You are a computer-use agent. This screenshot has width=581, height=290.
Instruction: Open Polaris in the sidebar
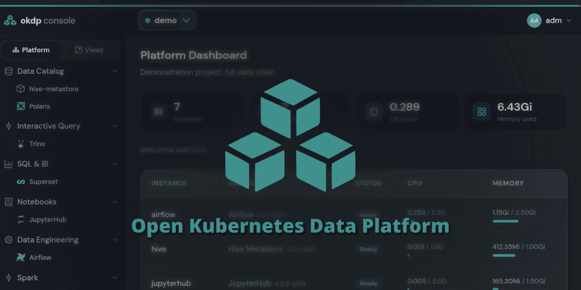(x=40, y=106)
